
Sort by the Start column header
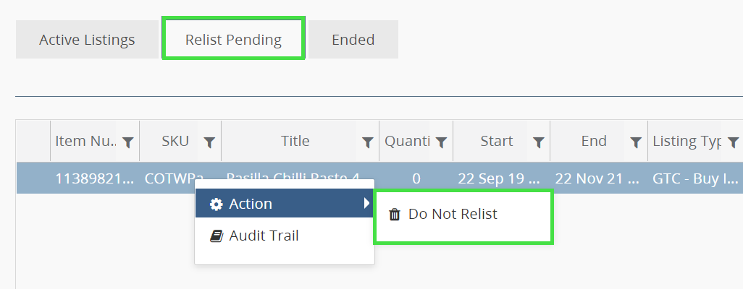496,142
